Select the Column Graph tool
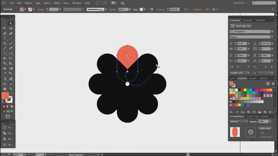The width and height of the screenshot is (278, 156). [10, 79]
